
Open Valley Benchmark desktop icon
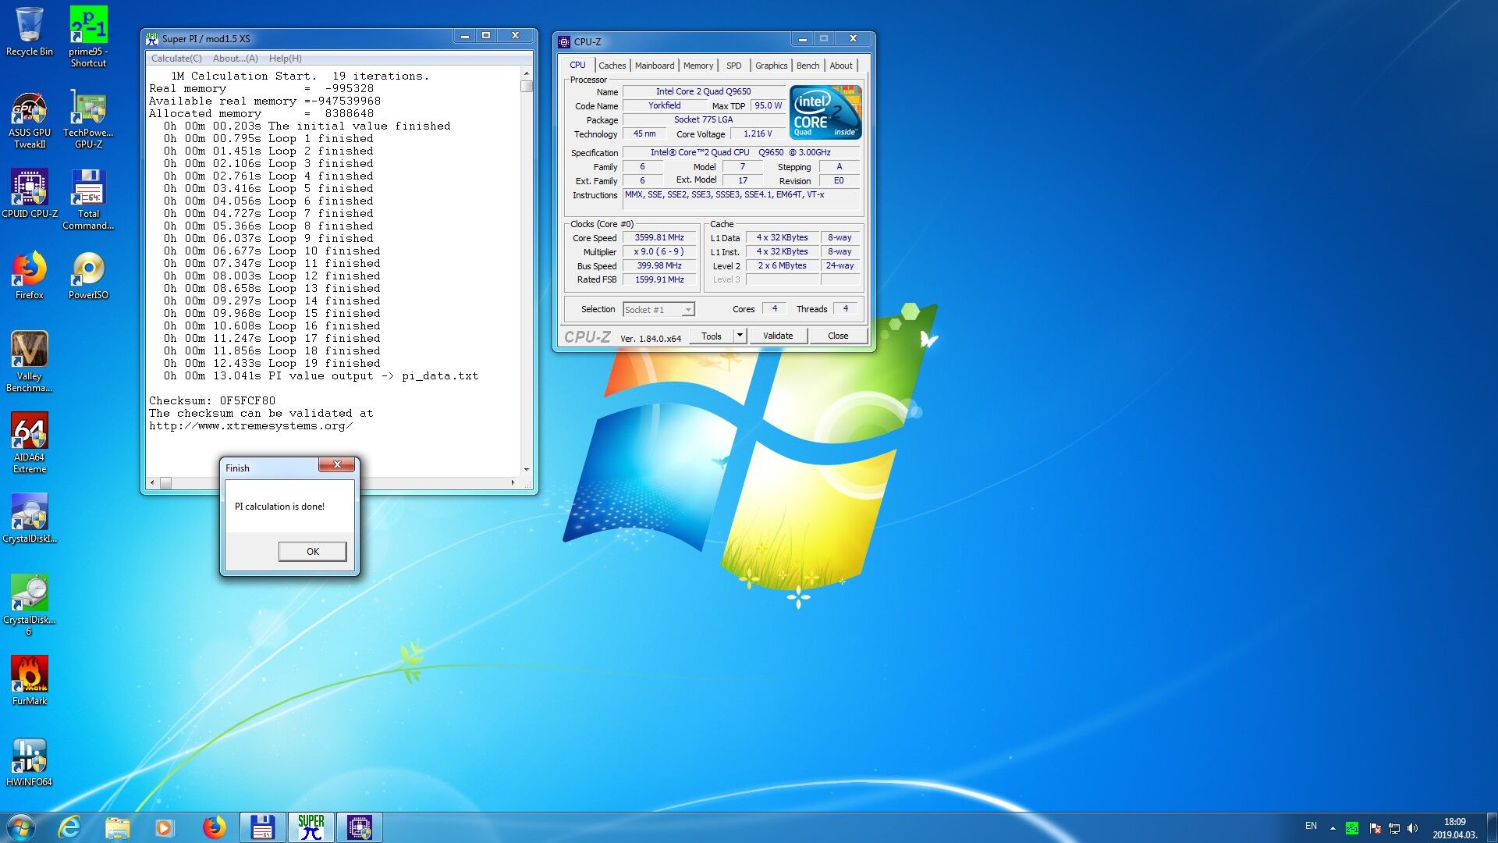coord(30,361)
